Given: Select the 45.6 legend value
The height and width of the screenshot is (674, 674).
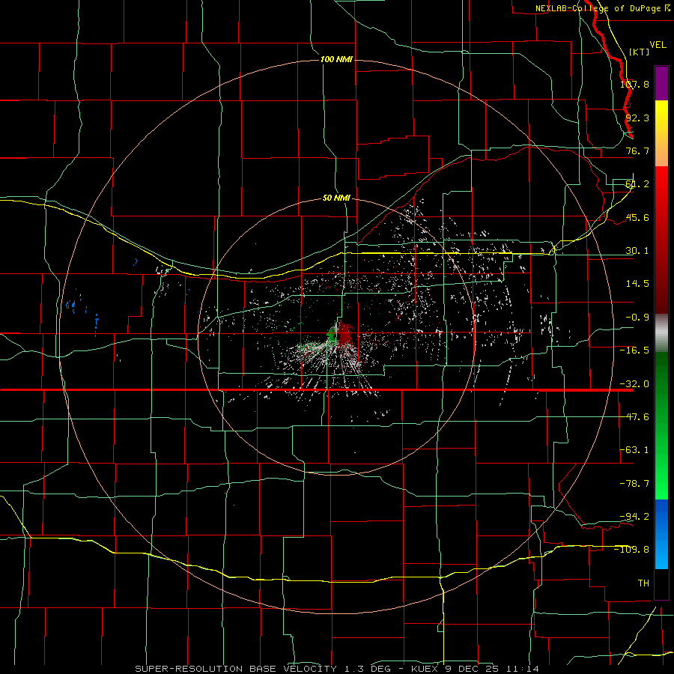Looking at the screenshot, I should [637, 217].
